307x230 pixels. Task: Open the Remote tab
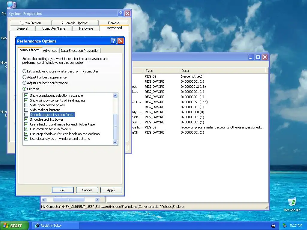coord(113,23)
